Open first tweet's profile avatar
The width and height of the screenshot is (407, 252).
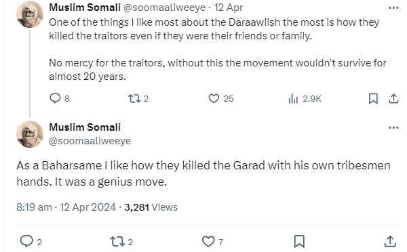30,14
